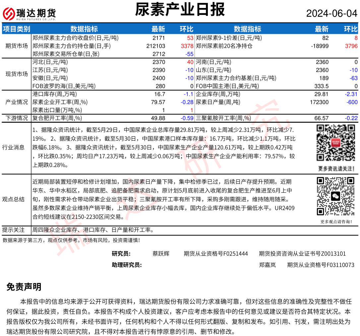Open the 行业消息 section label
Image resolution: width=360 pixels, height=336 pixels.
pos(14,148)
